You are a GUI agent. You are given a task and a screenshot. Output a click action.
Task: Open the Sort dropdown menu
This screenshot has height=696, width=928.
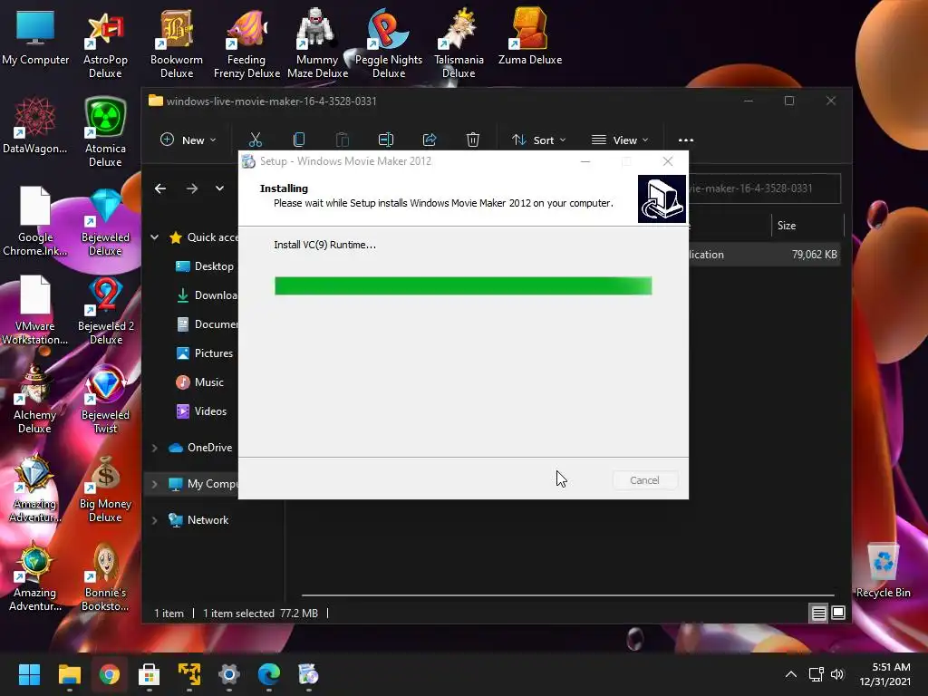pos(538,140)
